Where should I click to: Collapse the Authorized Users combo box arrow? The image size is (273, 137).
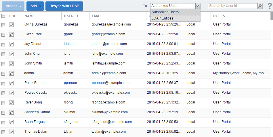198,6
